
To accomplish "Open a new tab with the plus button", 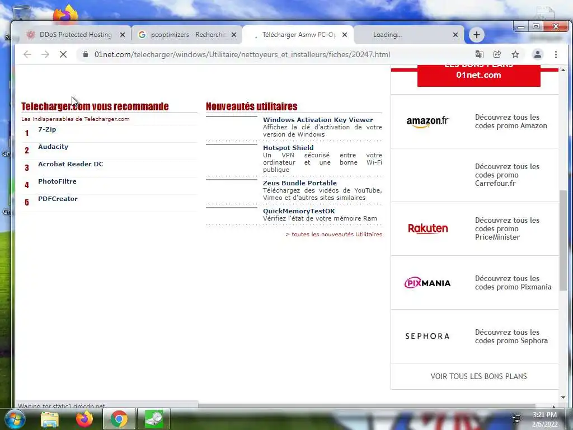I will (477, 35).
